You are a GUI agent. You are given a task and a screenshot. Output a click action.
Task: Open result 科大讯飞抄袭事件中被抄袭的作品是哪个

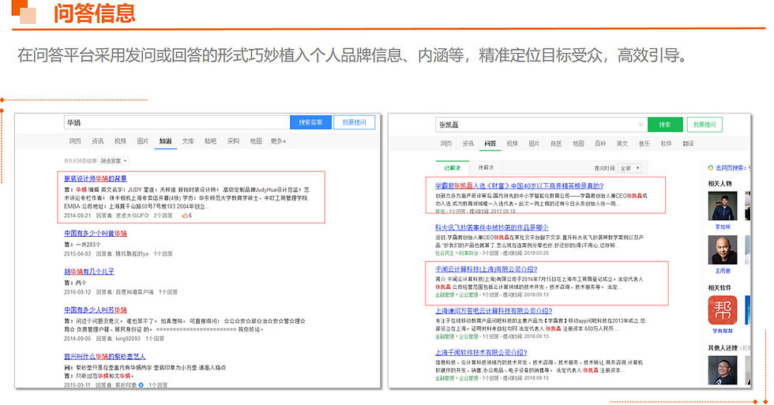tap(491, 227)
